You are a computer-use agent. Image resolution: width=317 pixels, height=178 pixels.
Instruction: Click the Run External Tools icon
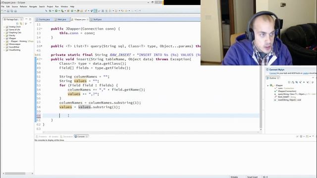pos(62,11)
